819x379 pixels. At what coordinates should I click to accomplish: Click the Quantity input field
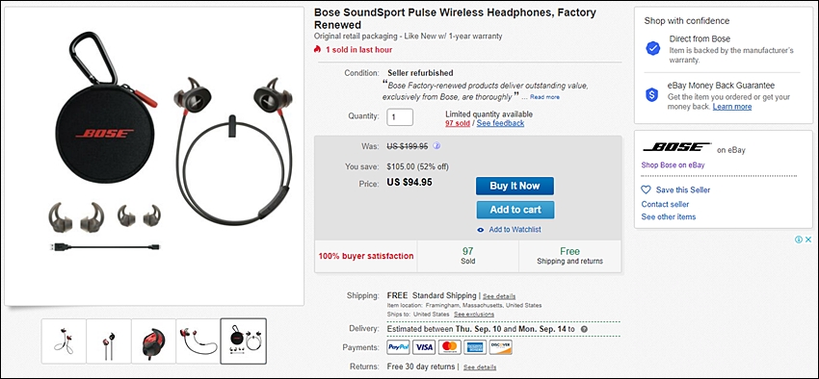(x=400, y=117)
